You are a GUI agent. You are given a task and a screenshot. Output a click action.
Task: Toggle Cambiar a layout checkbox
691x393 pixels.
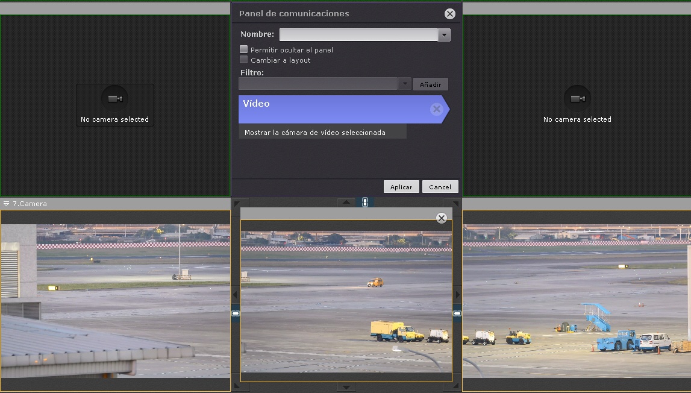(x=244, y=60)
